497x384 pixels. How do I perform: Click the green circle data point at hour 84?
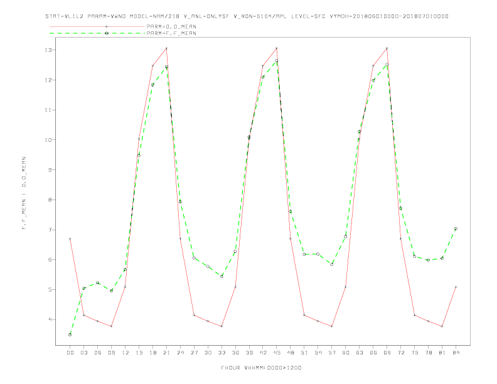pyautogui.click(x=456, y=228)
